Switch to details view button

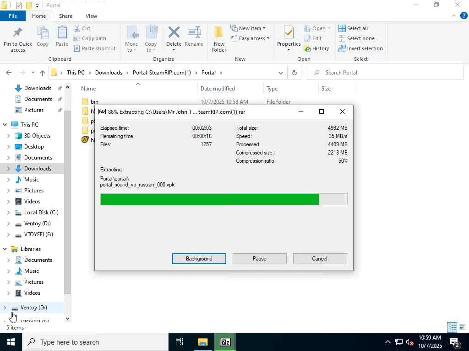click(452, 327)
